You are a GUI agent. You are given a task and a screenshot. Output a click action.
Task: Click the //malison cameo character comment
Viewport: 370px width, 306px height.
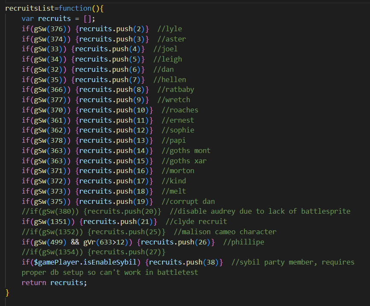coord(225,232)
